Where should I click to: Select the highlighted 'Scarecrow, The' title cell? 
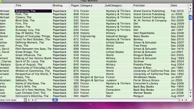point(33,11)
